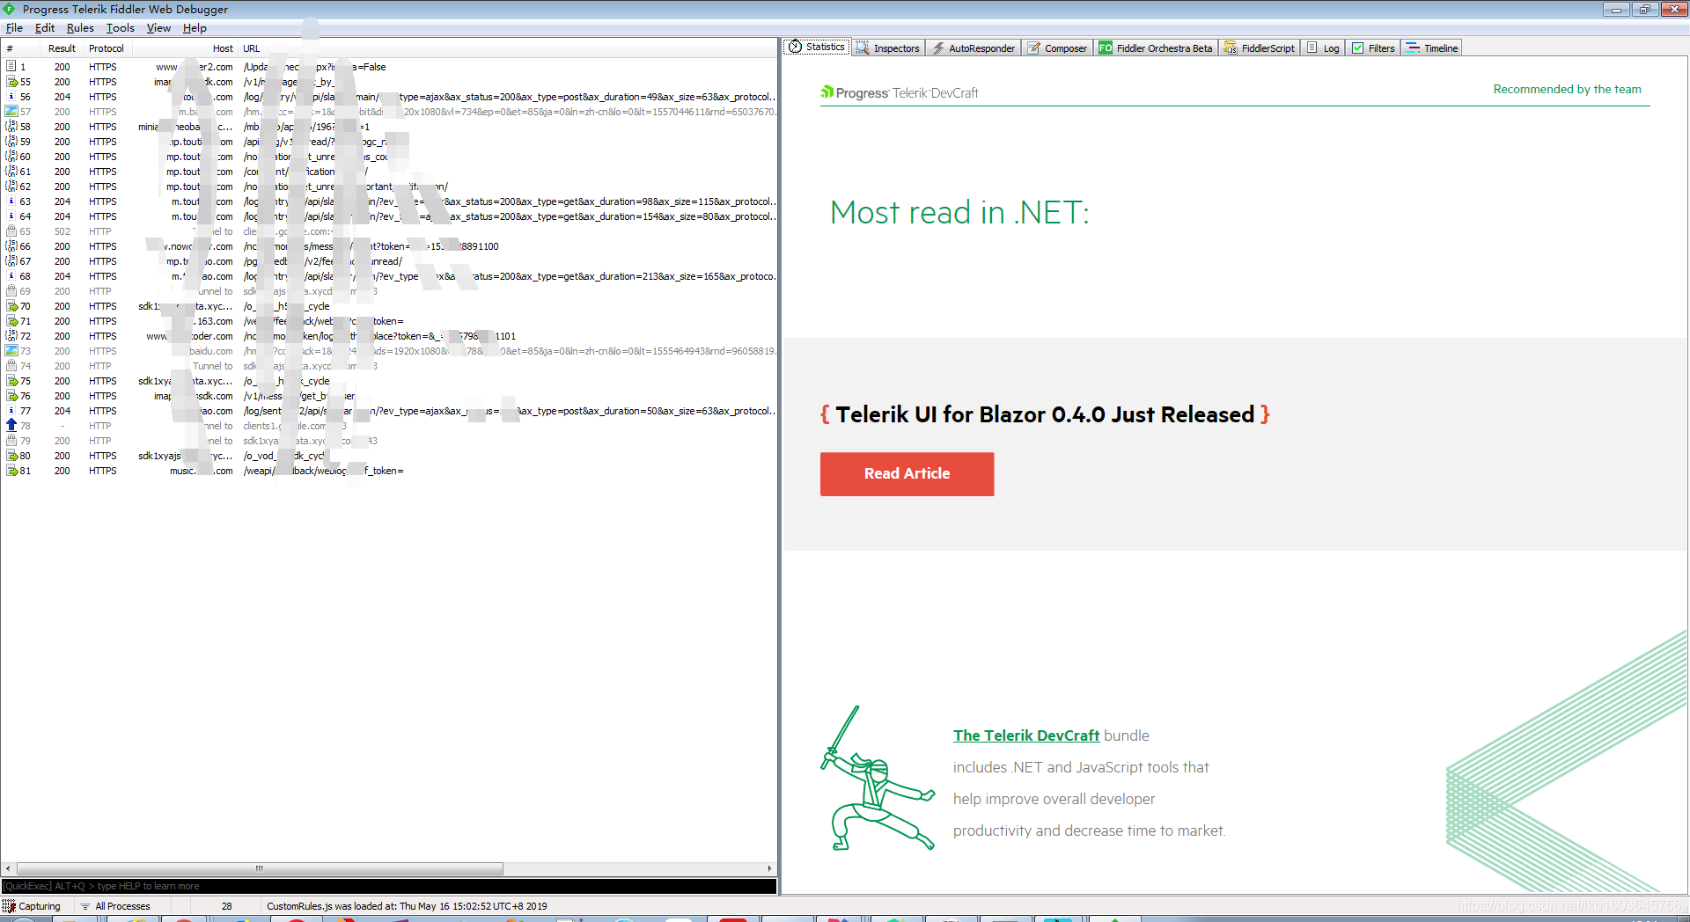Click the document icon of session 1

pos(11,67)
